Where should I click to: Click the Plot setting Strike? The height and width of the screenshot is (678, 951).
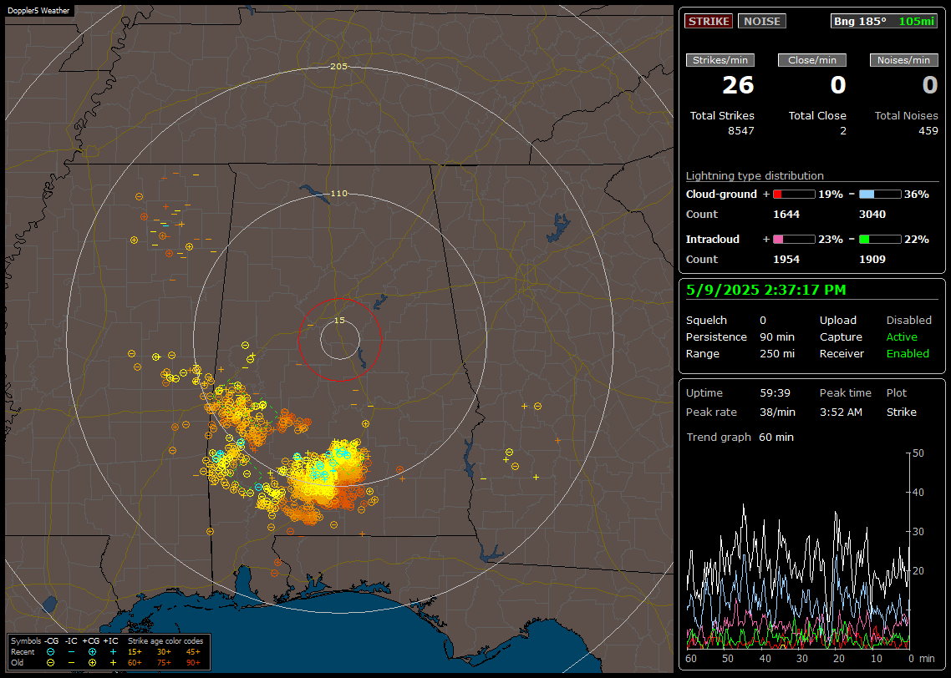pyautogui.click(x=901, y=412)
